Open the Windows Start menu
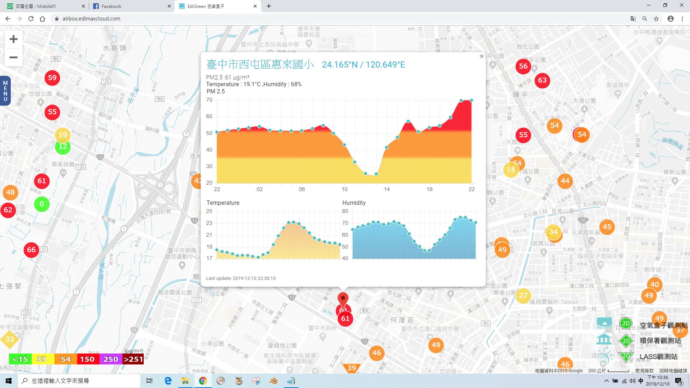The image size is (690, 388). click(x=9, y=381)
